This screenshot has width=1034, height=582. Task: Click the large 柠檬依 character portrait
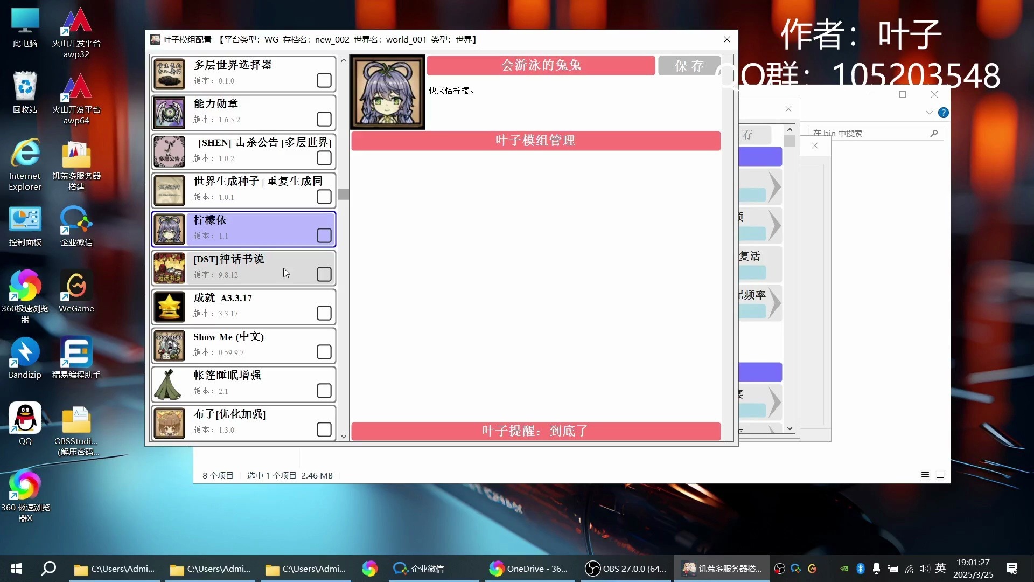click(388, 92)
